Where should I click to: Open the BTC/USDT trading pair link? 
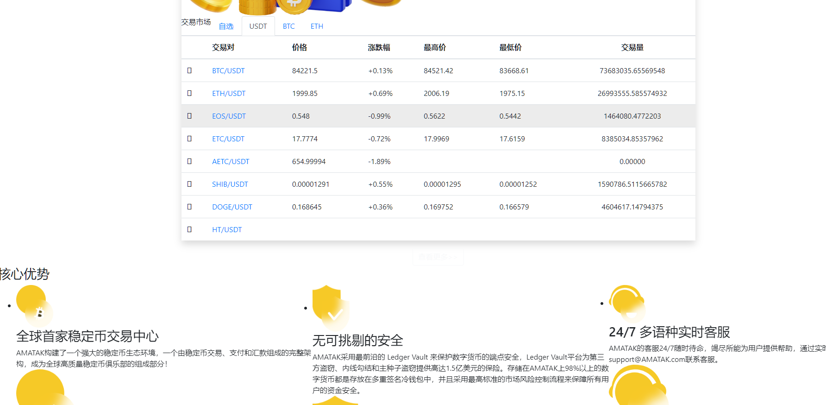point(228,71)
